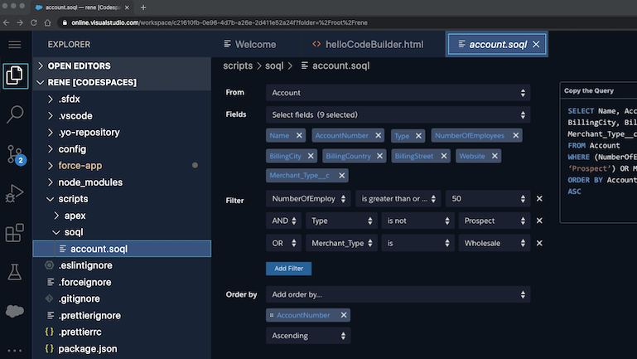637x359 pixels.
Task: Expand the node_modules folder
Action: point(122,182)
